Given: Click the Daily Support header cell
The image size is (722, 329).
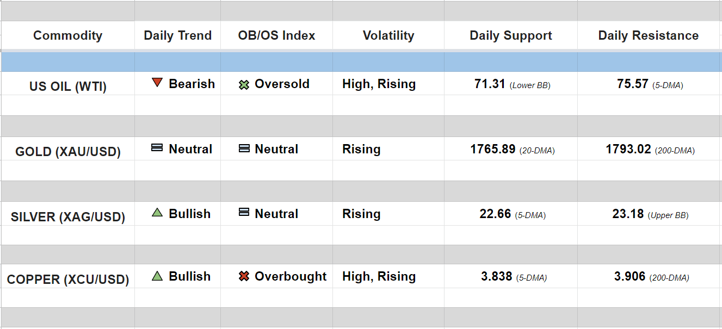Looking at the screenshot, I should tap(510, 36).
